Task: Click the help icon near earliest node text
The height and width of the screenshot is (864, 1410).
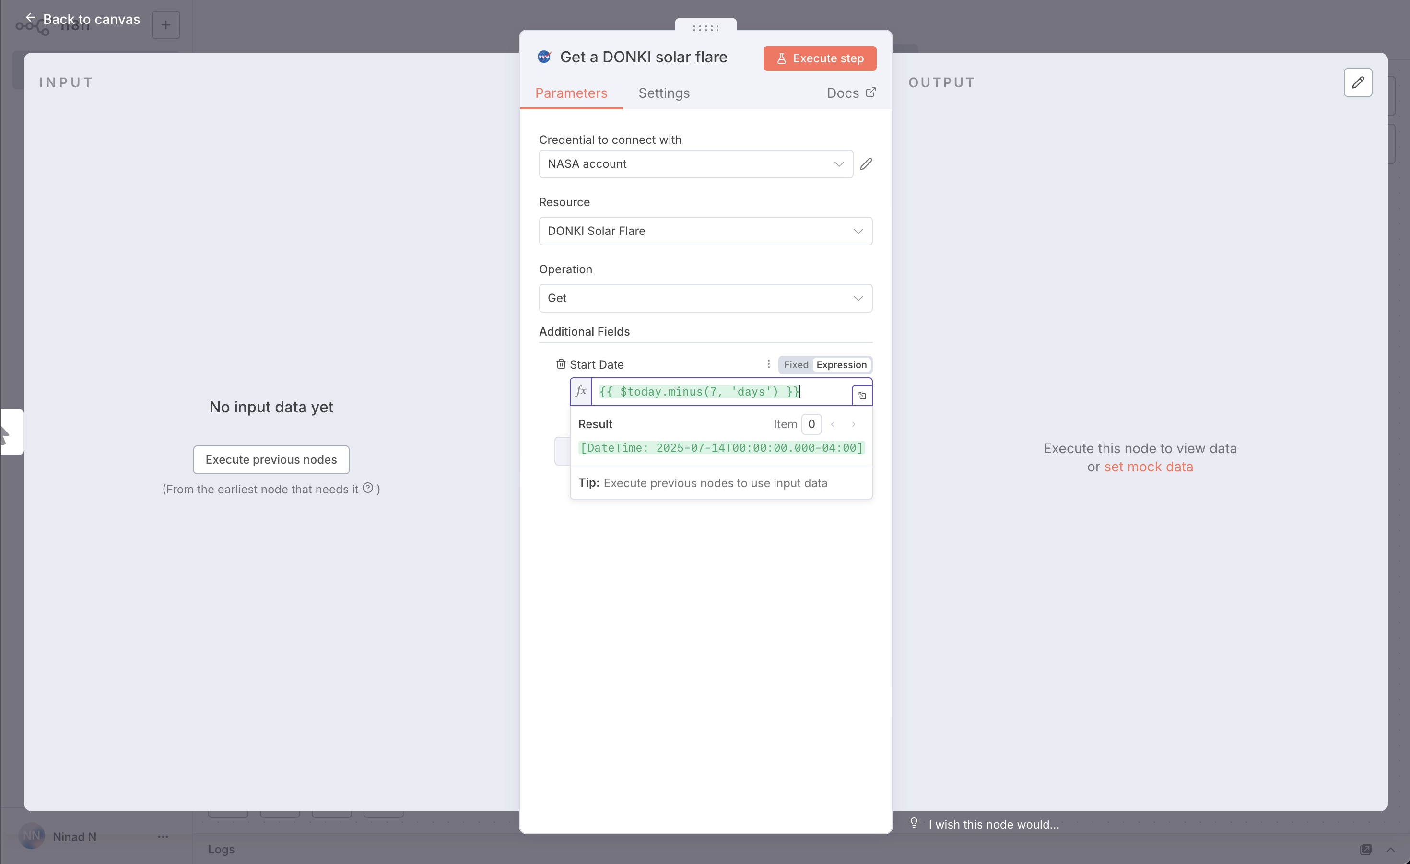Action: click(368, 488)
